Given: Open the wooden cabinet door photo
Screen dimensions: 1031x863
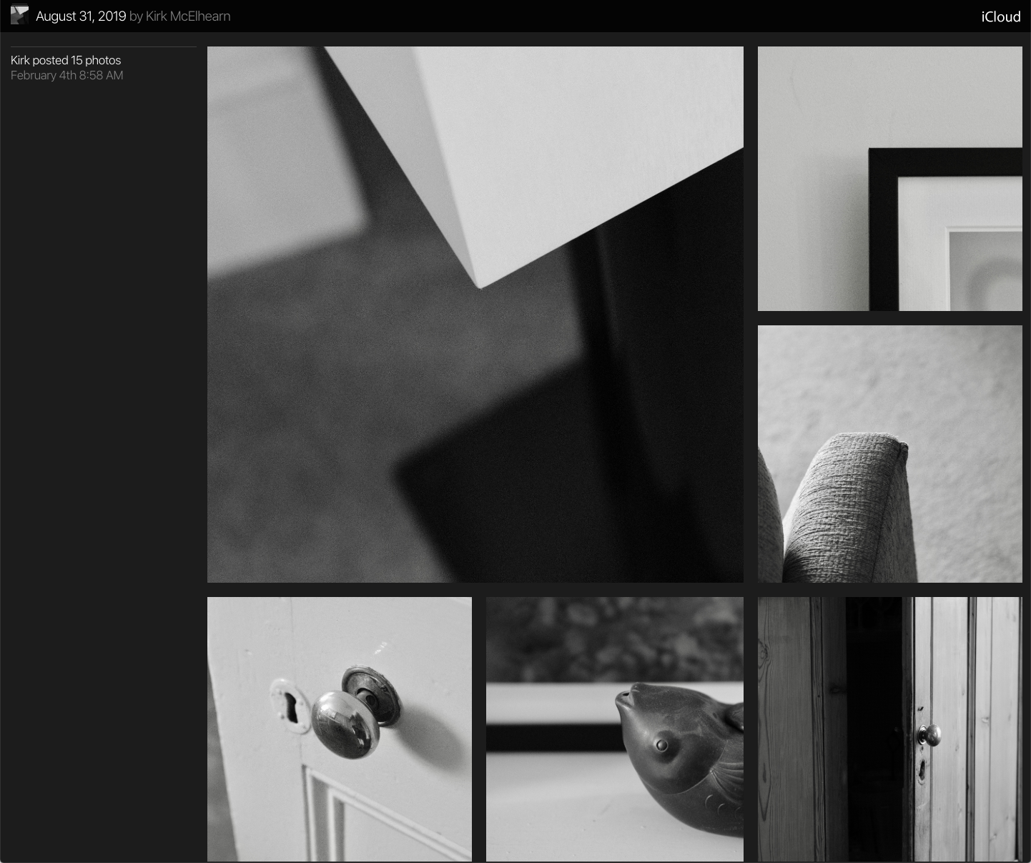Looking at the screenshot, I should (890, 729).
